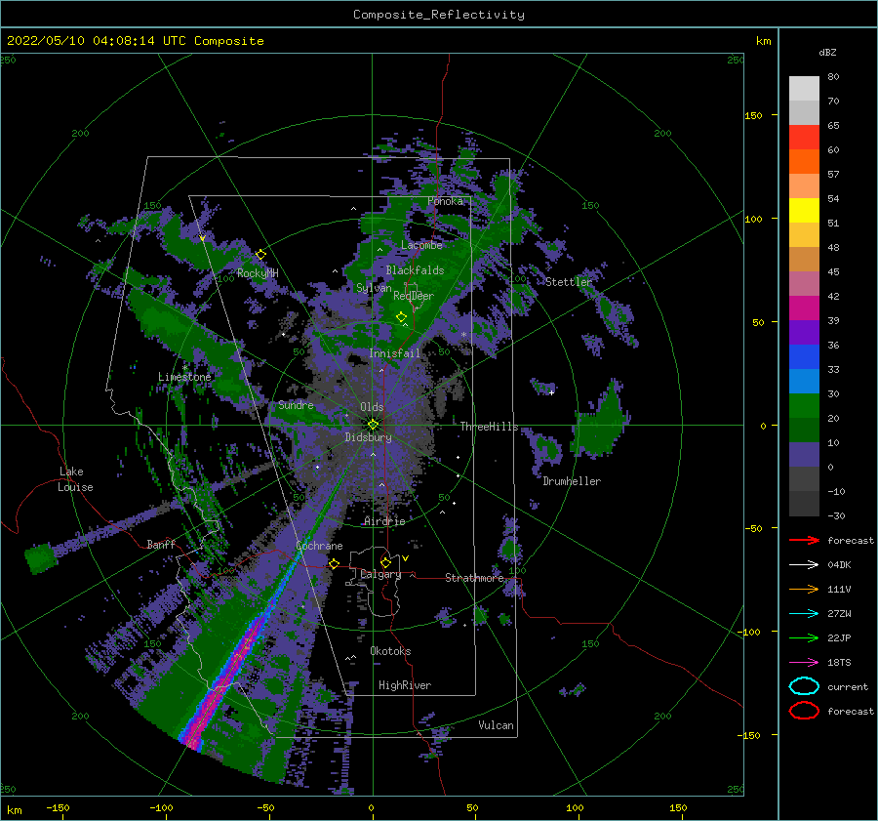Click the white plus marker northwest of Drumheller
Image resolution: width=878 pixels, height=821 pixels.
551,392
